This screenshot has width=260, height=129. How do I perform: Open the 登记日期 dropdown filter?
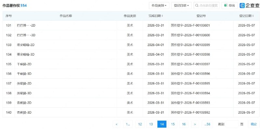181,5
